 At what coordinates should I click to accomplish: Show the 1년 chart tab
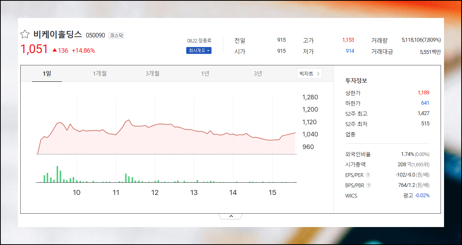[205, 73]
